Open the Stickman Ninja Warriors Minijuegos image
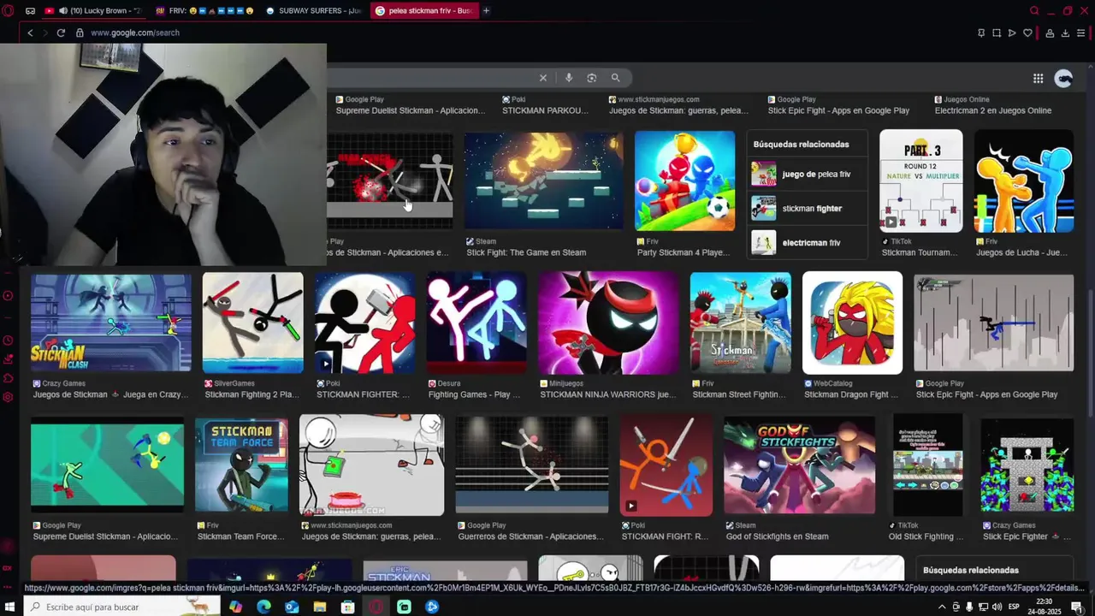The image size is (1095, 616). point(608,323)
